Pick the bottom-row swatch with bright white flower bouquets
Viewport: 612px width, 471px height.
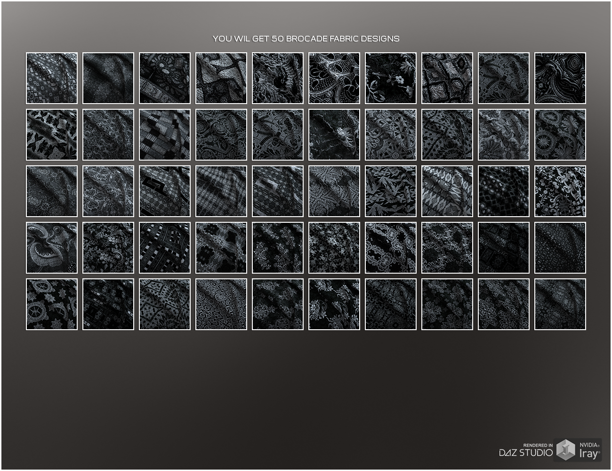(334, 304)
